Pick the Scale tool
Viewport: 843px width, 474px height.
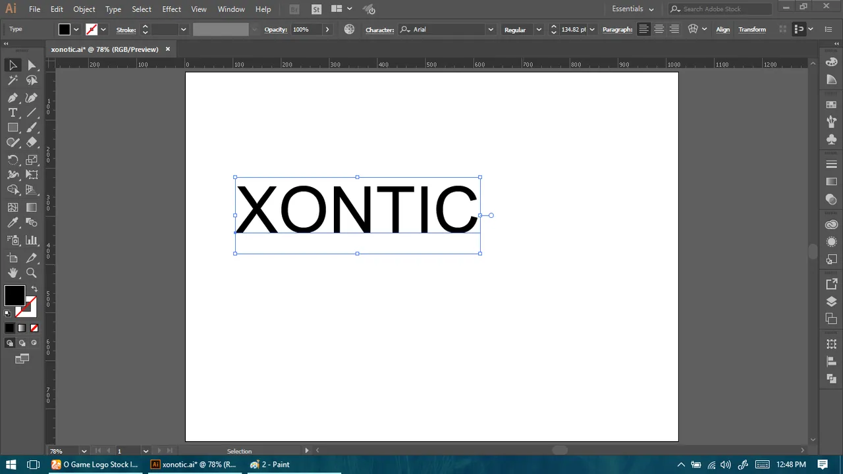[32, 160]
